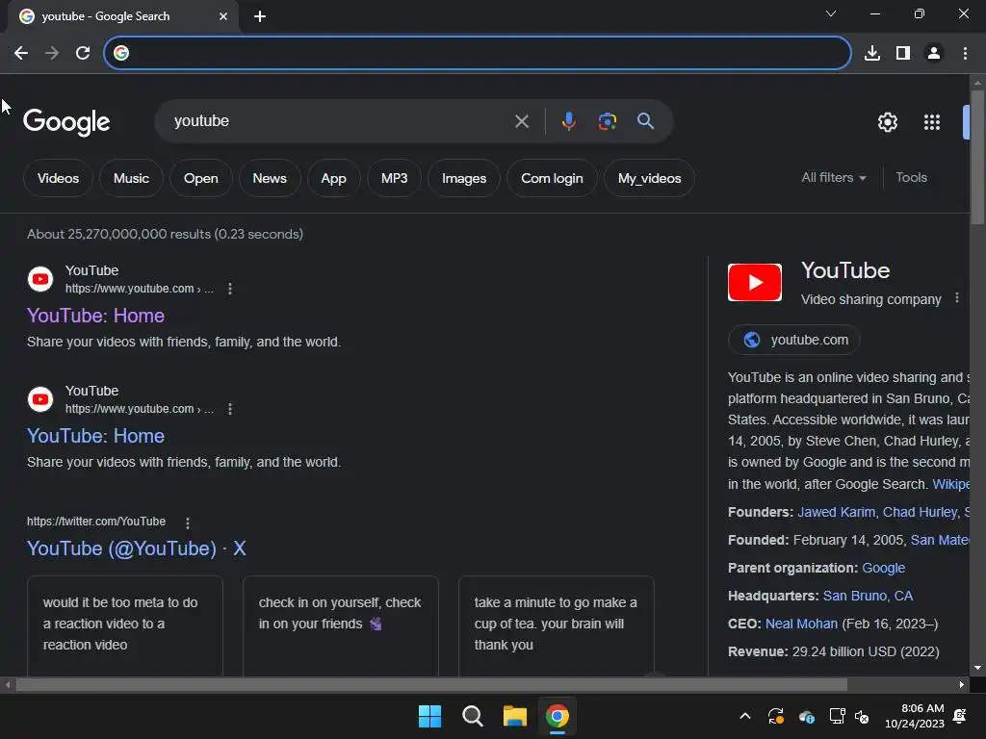The height and width of the screenshot is (739, 986).
Task: Open File Explorer from the taskbar
Action: pyautogui.click(x=514, y=716)
